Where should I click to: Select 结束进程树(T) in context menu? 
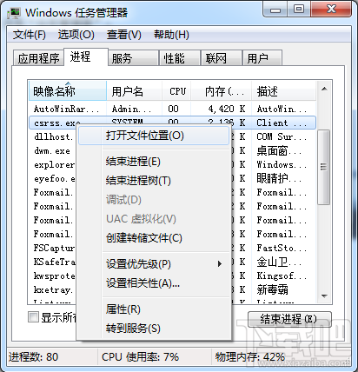[138, 181]
